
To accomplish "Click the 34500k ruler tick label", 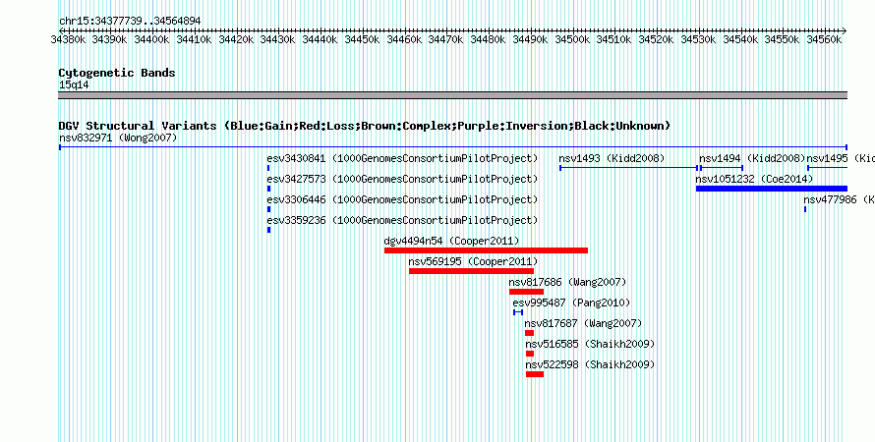I will click(572, 40).
